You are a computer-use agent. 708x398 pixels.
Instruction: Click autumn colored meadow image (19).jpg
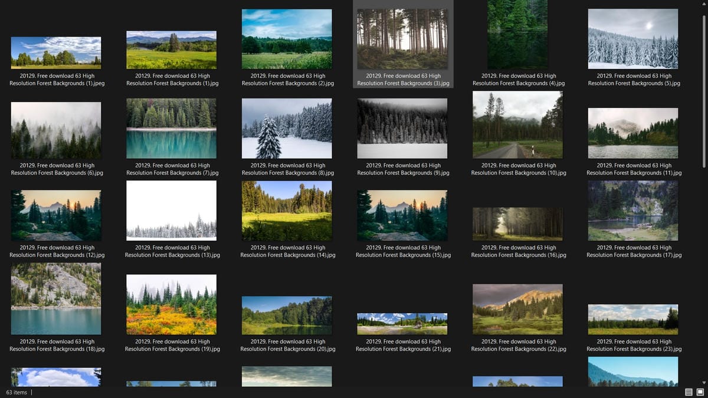pos(171,304)
